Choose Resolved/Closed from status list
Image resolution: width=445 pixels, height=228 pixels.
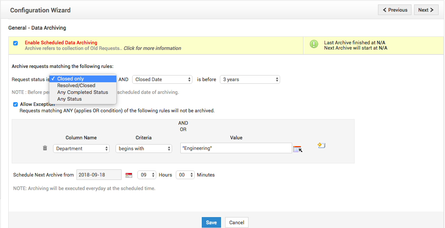[83, 85]
